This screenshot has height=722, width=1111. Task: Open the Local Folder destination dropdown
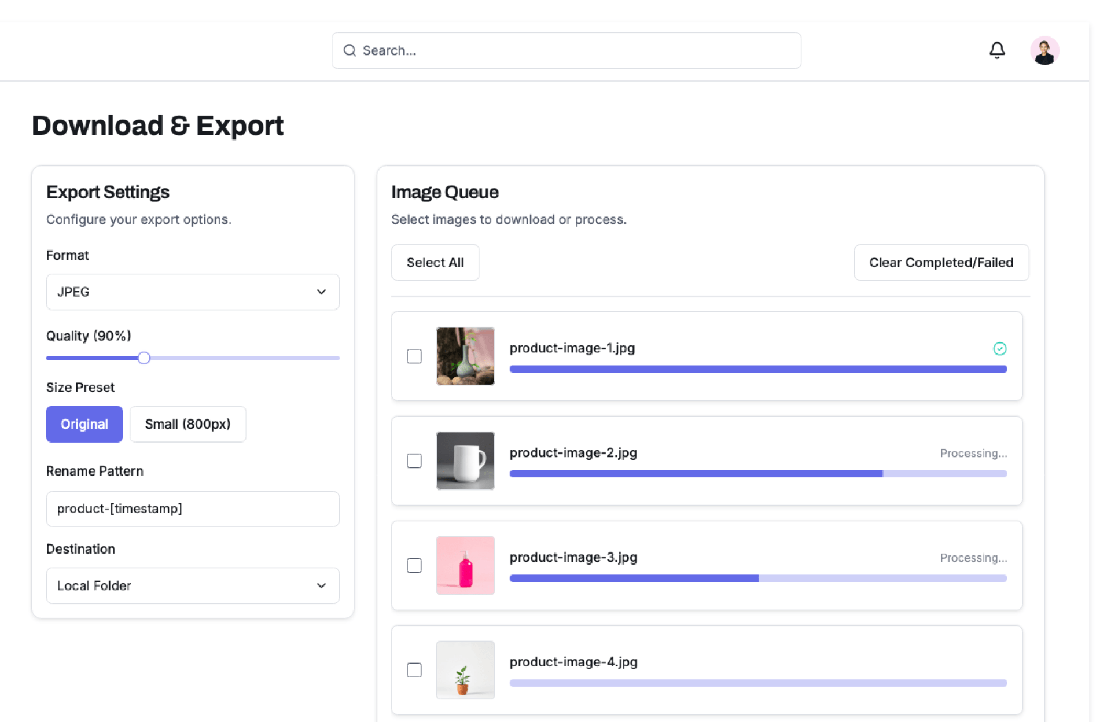tap(193, 585)
